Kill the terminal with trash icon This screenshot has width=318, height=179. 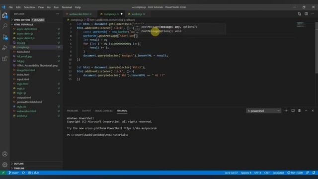[x=299, y=110]
